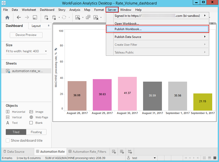Go to previous sheet navigation arrow
The image size is (219, 162).
coord(190,158)
